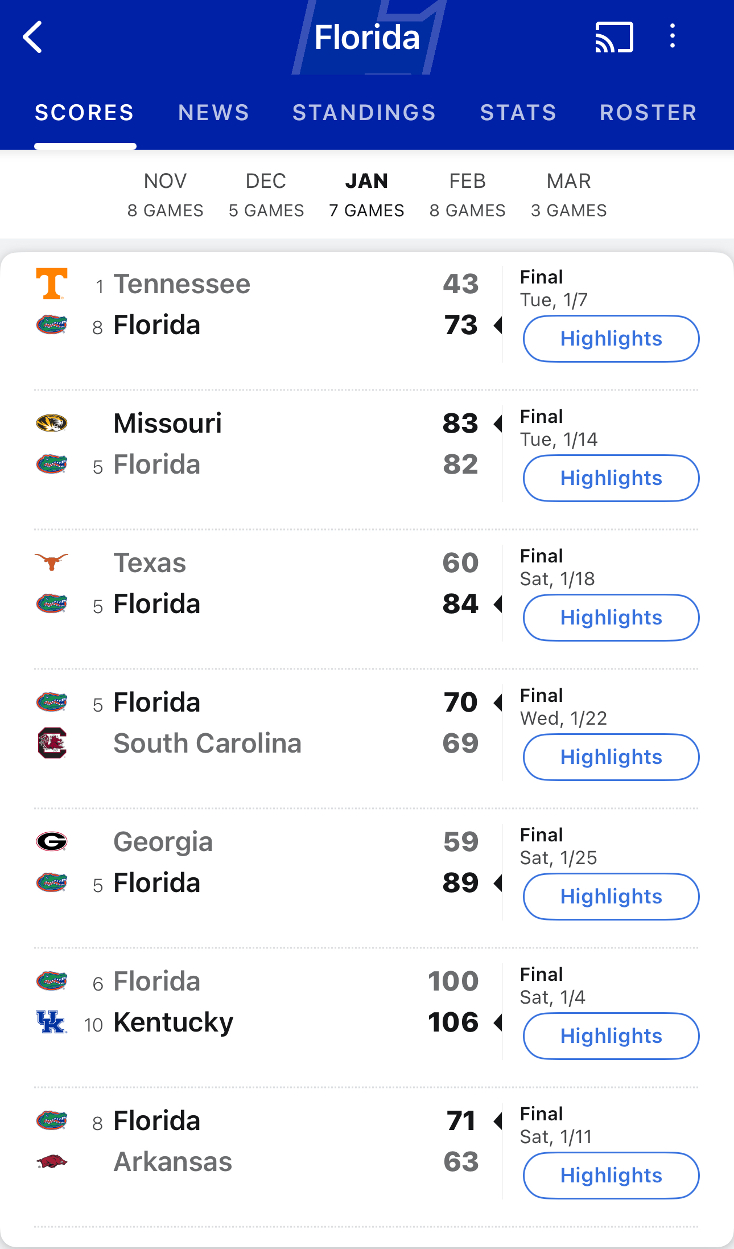Viewport: 734px width, 1249px height.
Task: Open the three-dot overflow menu
Action: 673,36
